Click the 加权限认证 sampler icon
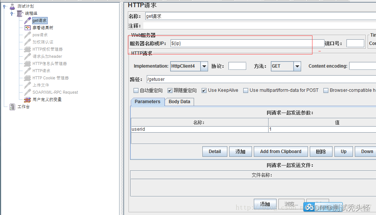This screenshot has width=376, height=215. tap(28, 42)
